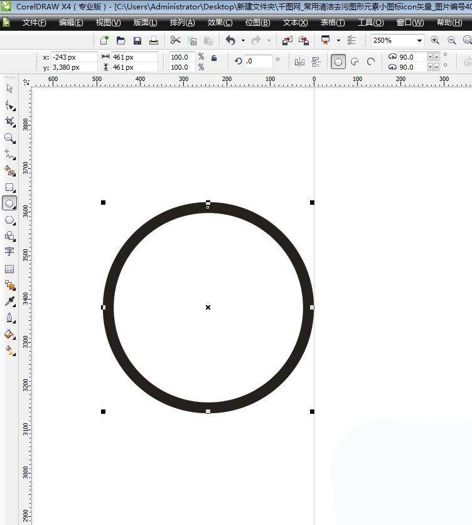The height and width of the screenshot is (525, 472).
Task: Open the 效果(C) menu
Action: tap(220, 23)
